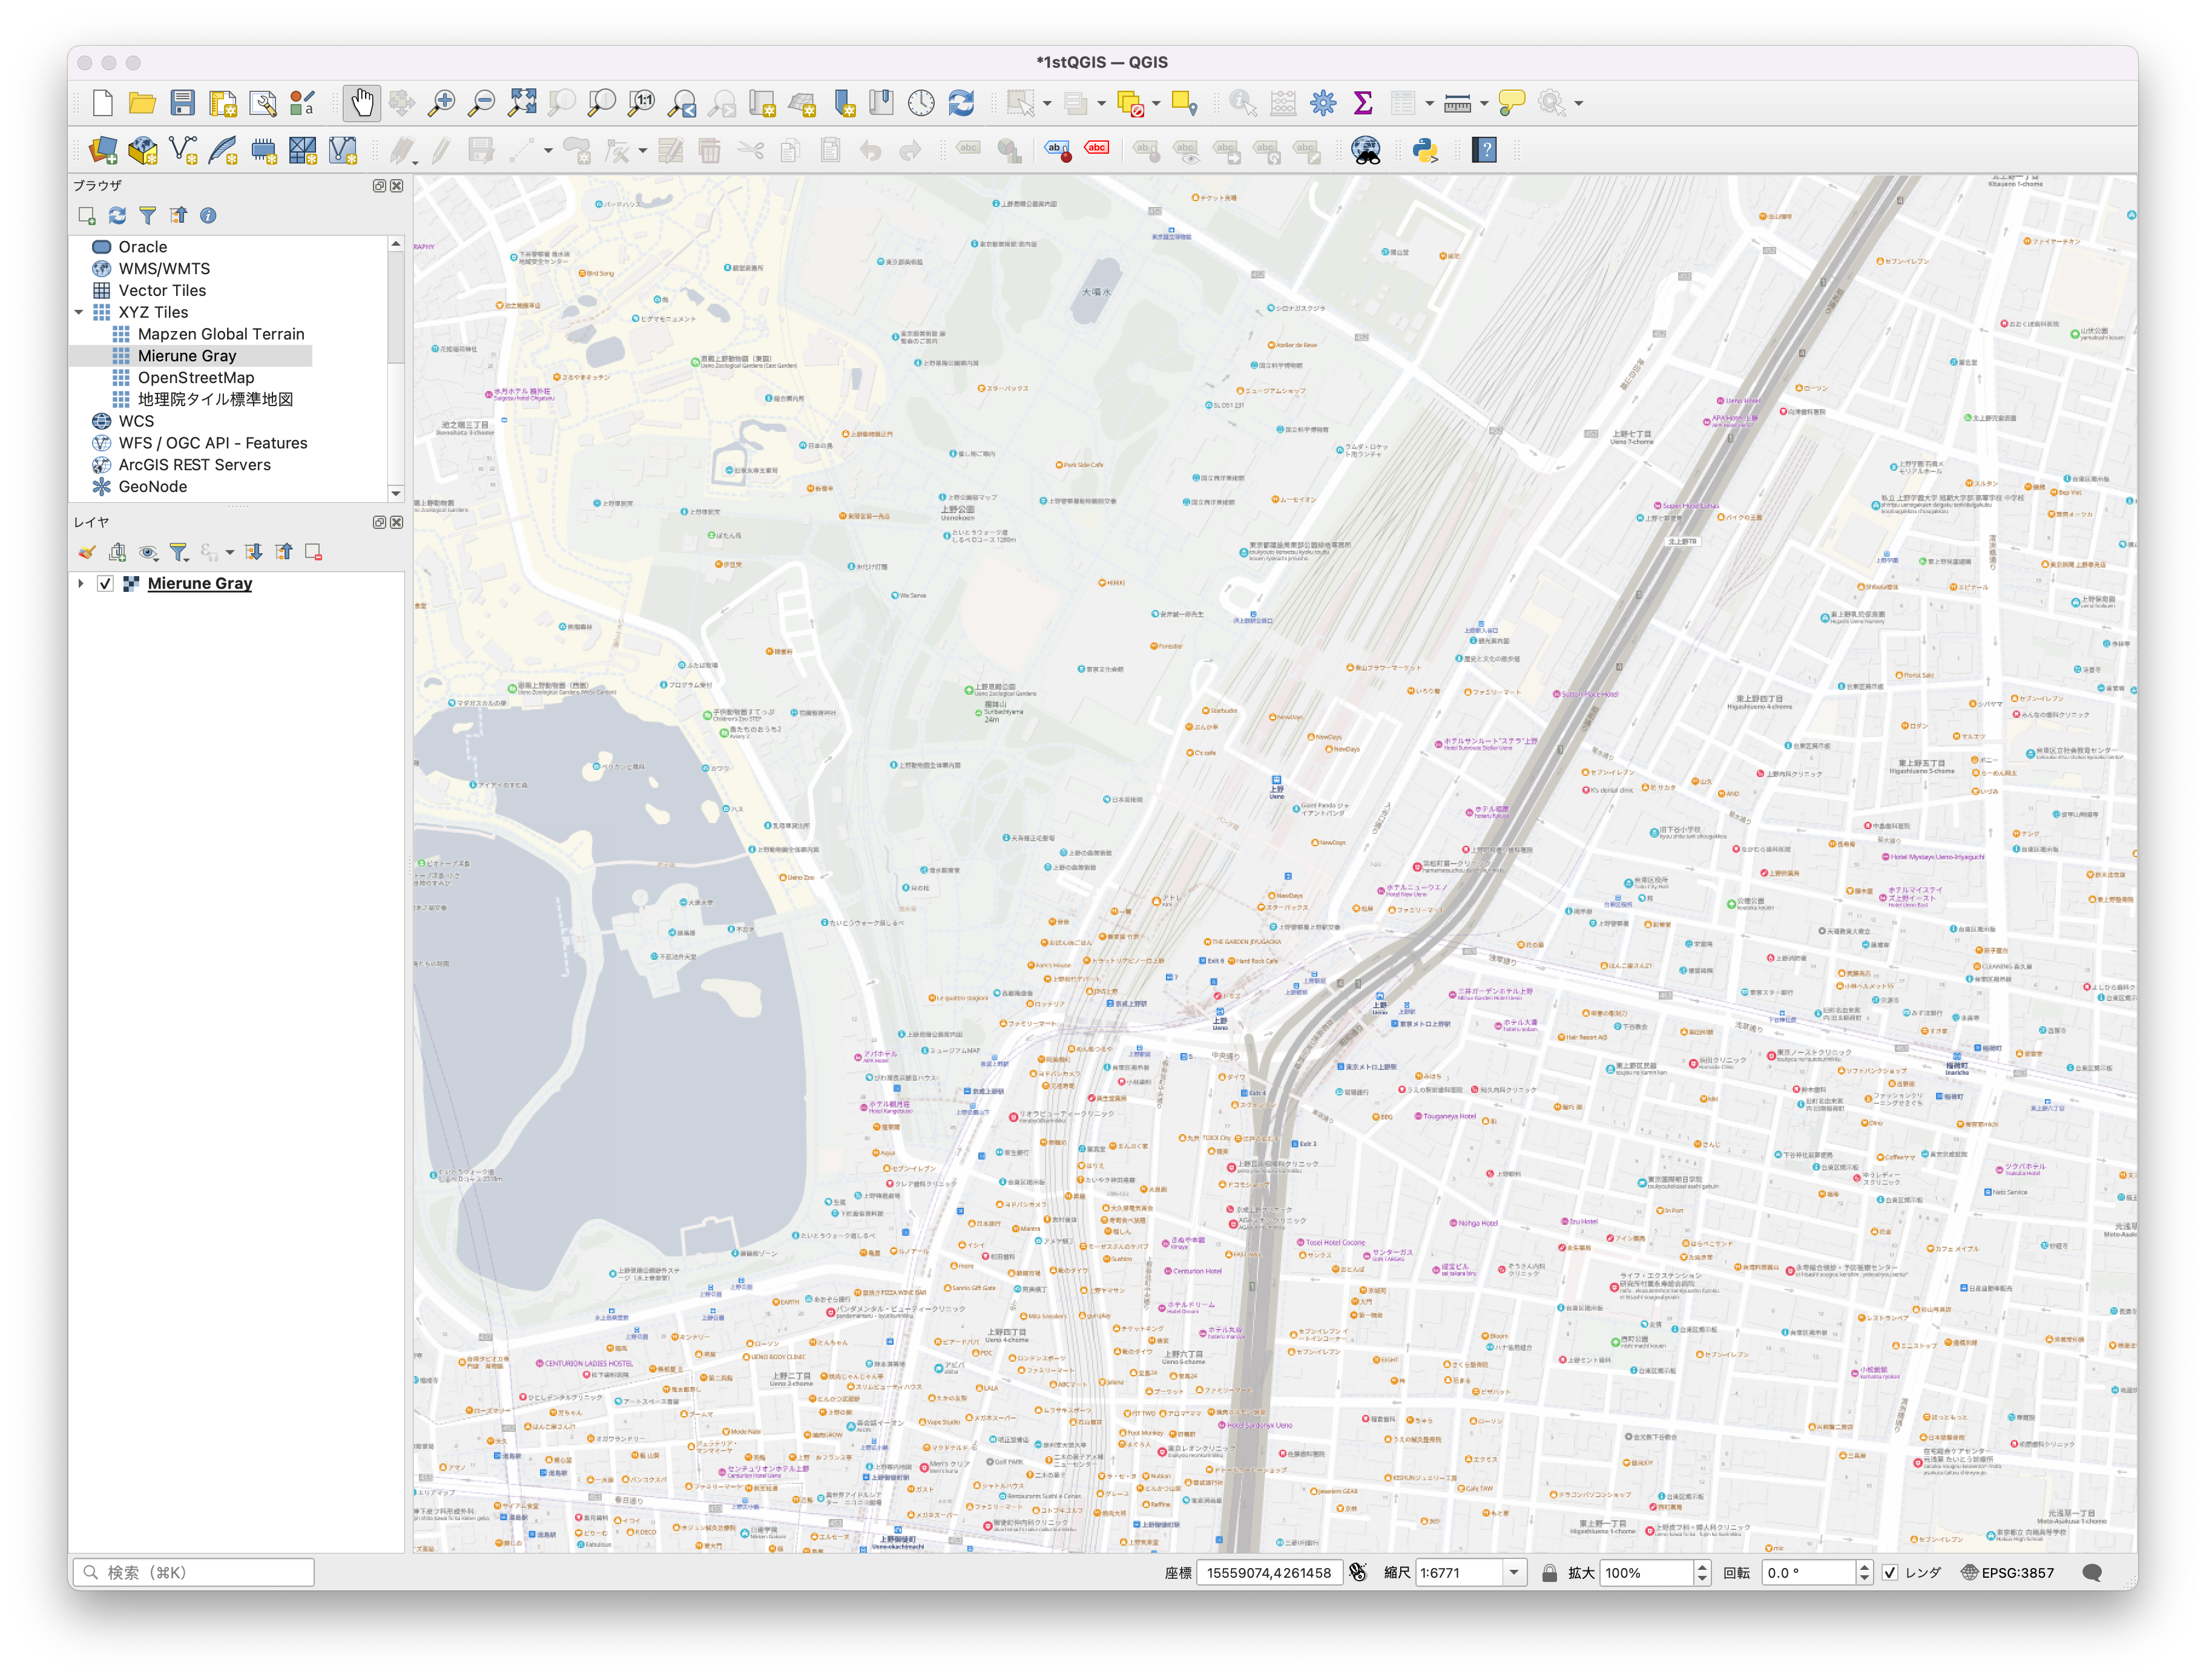Image resolution: width=2206 pixels, height=1680 pixels.
Task: Filter the legend with the funnel icon in Layers
Action: click(x=178, y=552)
